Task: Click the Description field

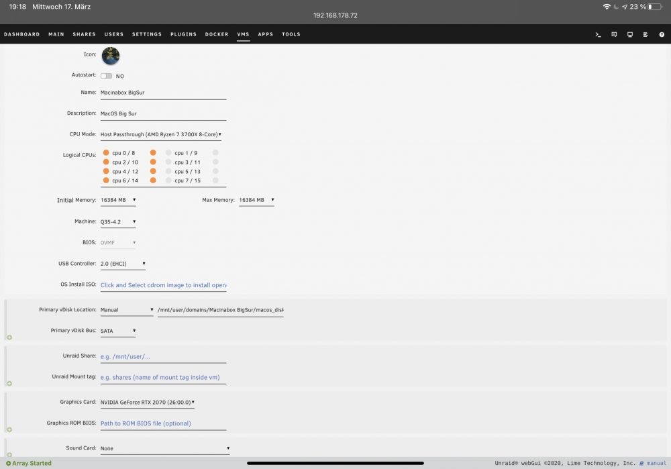Action: (163, 114)
